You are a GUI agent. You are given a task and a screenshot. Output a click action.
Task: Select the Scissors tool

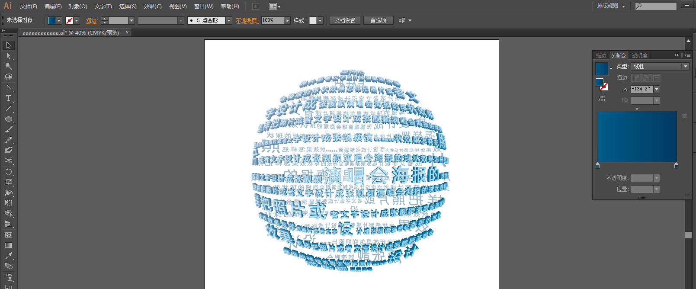pyautogui.click(x=9, y=161)
